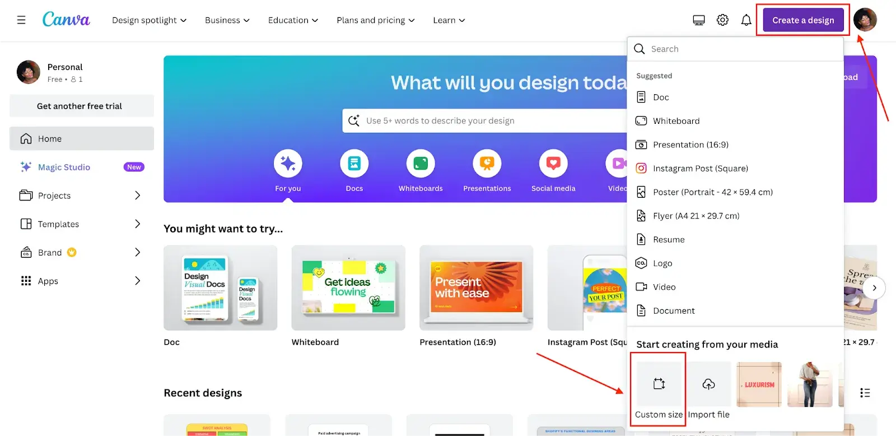This screenshot has width=896, height=436.
Task: Click the New badge next to Magic Studio
Action: (134, 167)
